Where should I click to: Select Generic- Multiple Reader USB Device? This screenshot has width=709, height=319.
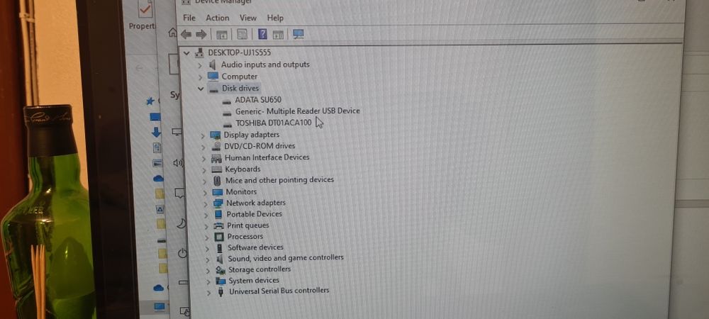tap(298, 111)
